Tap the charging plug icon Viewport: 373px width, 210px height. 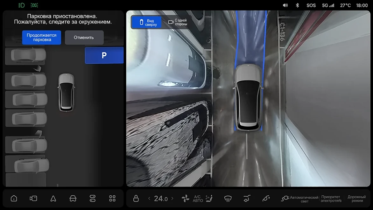coord(285,198)
